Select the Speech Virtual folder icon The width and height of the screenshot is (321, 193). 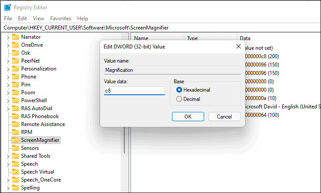[x=15, y=172]
